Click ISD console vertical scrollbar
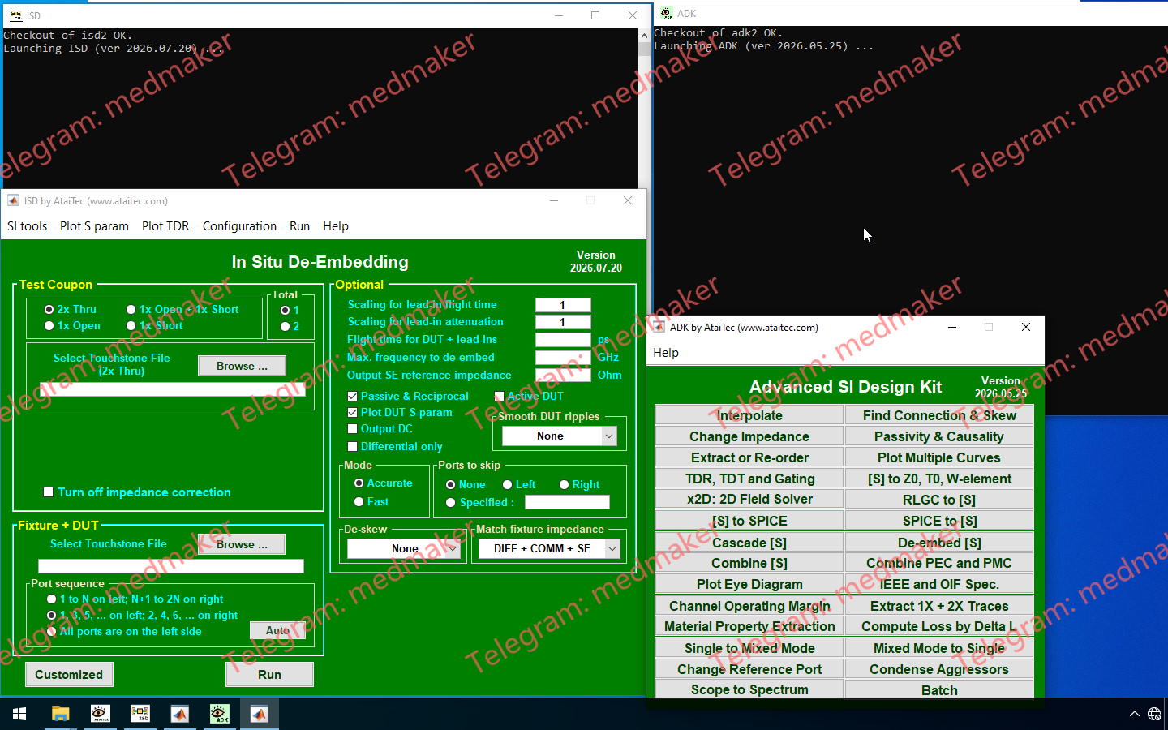The width and height of the screenshot is (1168, 730). point(644,109)
